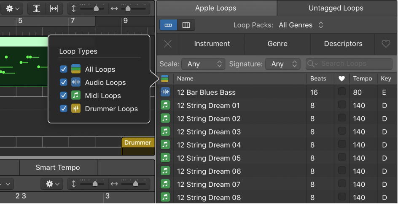Click the search magnifier icon in Search Loops
The width and height of the screenshot is (398, 204).
312,64
